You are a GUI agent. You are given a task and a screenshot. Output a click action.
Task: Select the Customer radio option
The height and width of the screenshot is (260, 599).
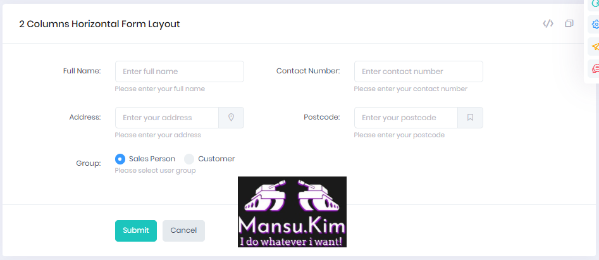coord(189,159)
